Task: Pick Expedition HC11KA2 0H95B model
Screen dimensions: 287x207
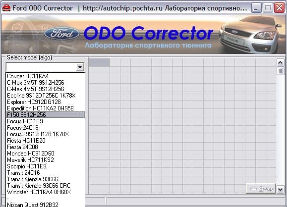Action: 46,108
